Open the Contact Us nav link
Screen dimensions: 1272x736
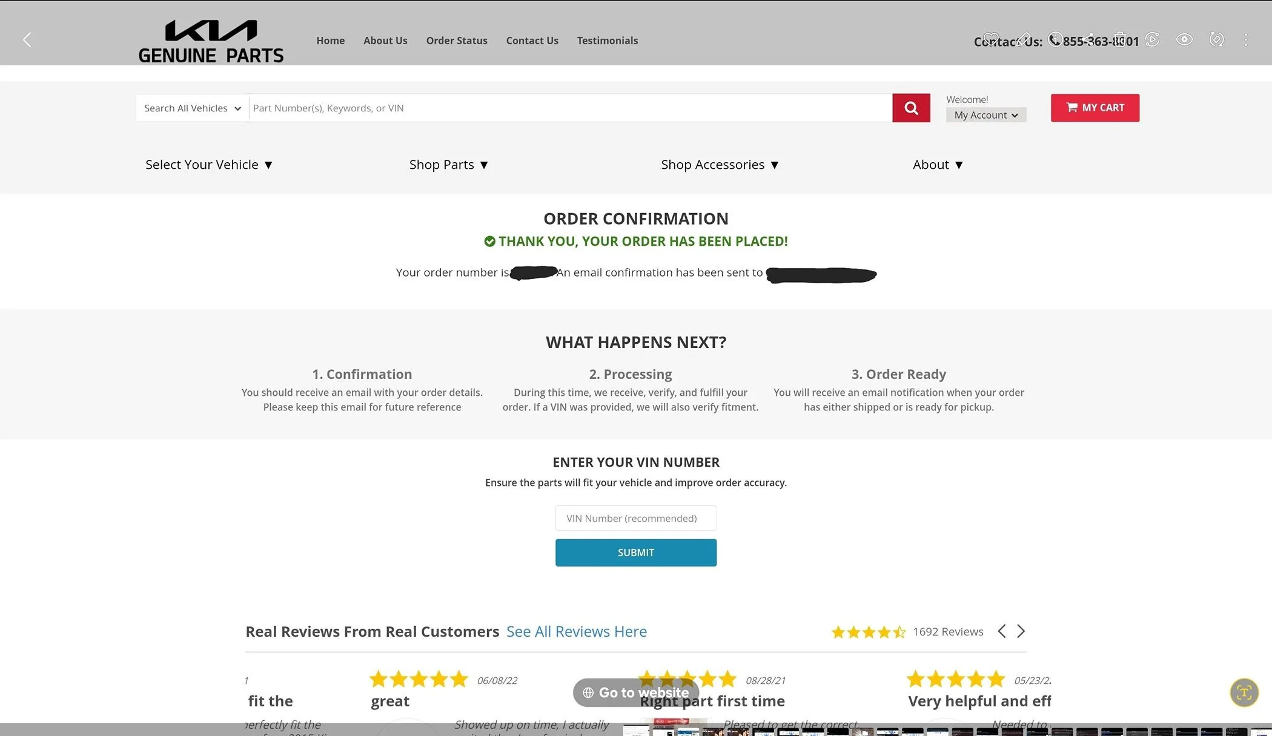coord(532,41)
